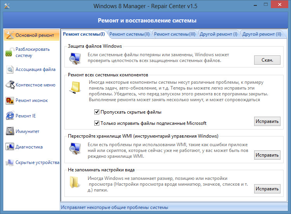Viewport: 291px width, 214px height.
Task: Click the Ремонт иконок sidebar icon
Action: click(x=9, y=100)
